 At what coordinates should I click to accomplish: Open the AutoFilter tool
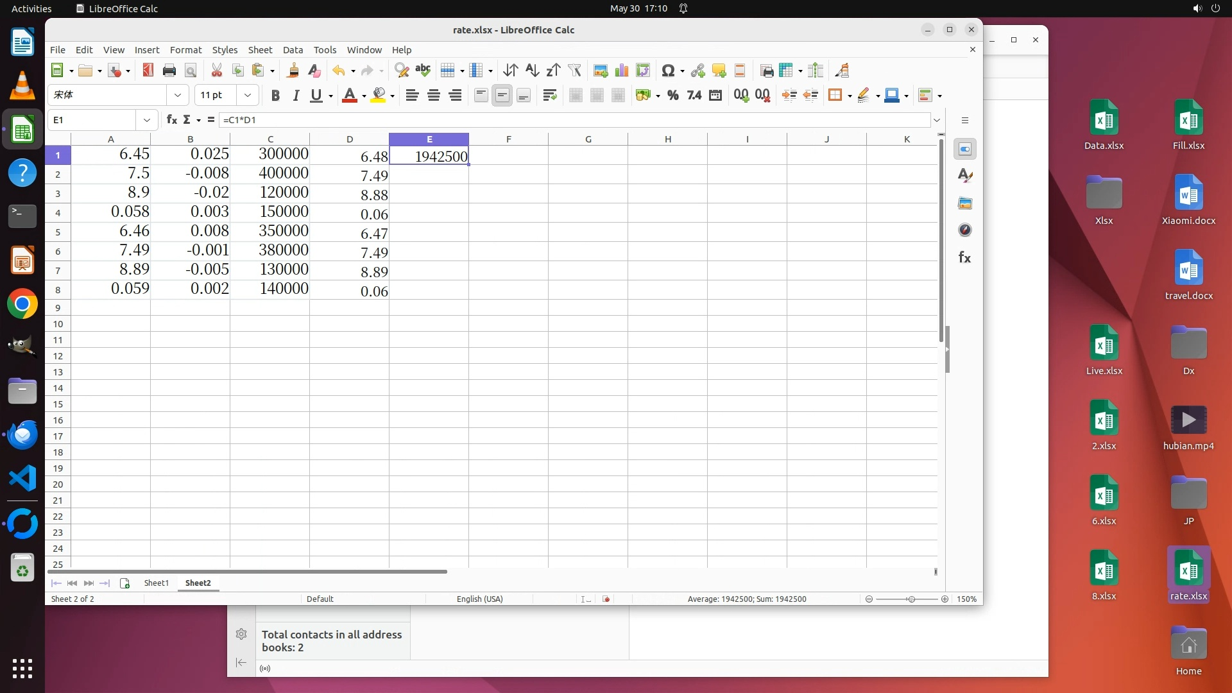click(x=574, y=71)
